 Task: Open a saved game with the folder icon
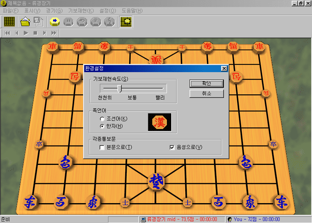(x=25, y=21)
